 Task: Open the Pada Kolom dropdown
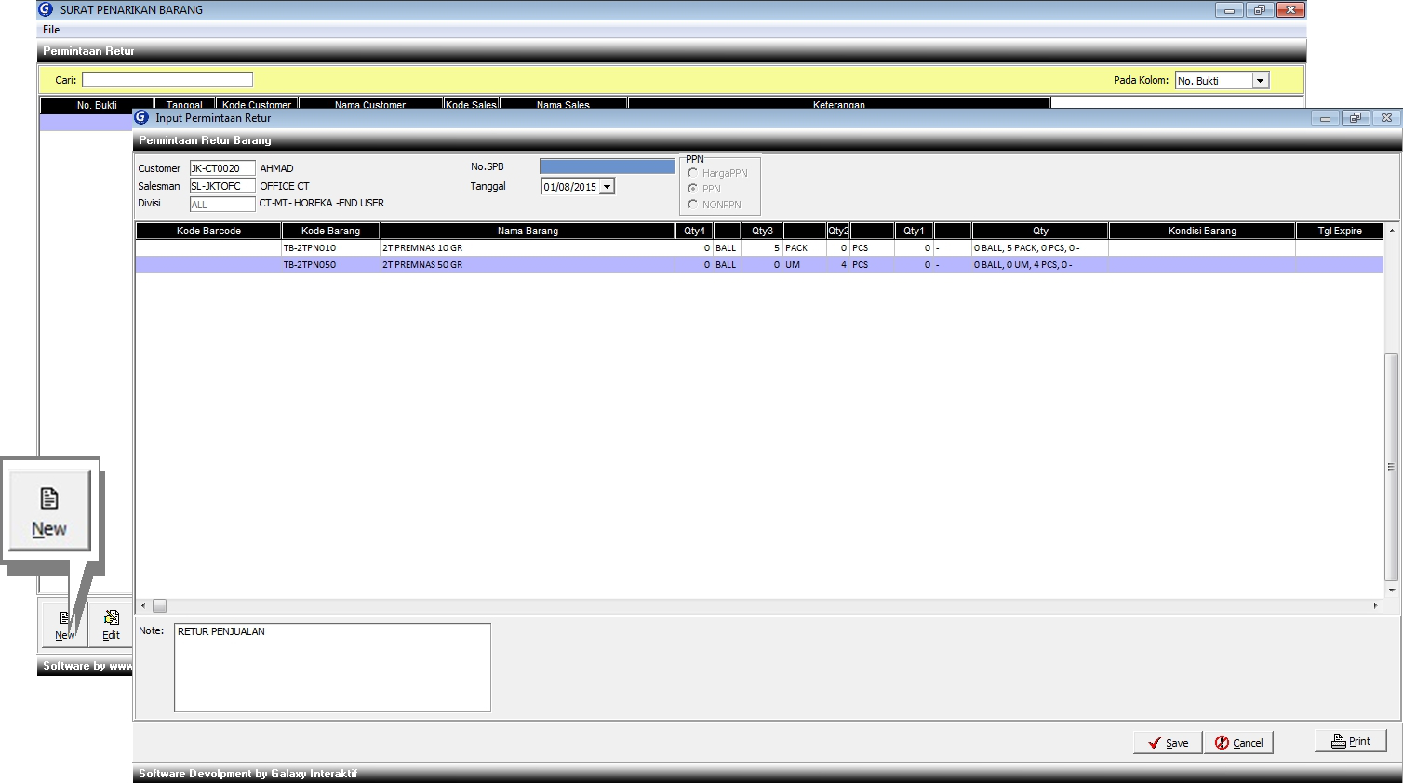click(x=1260, y=81)
